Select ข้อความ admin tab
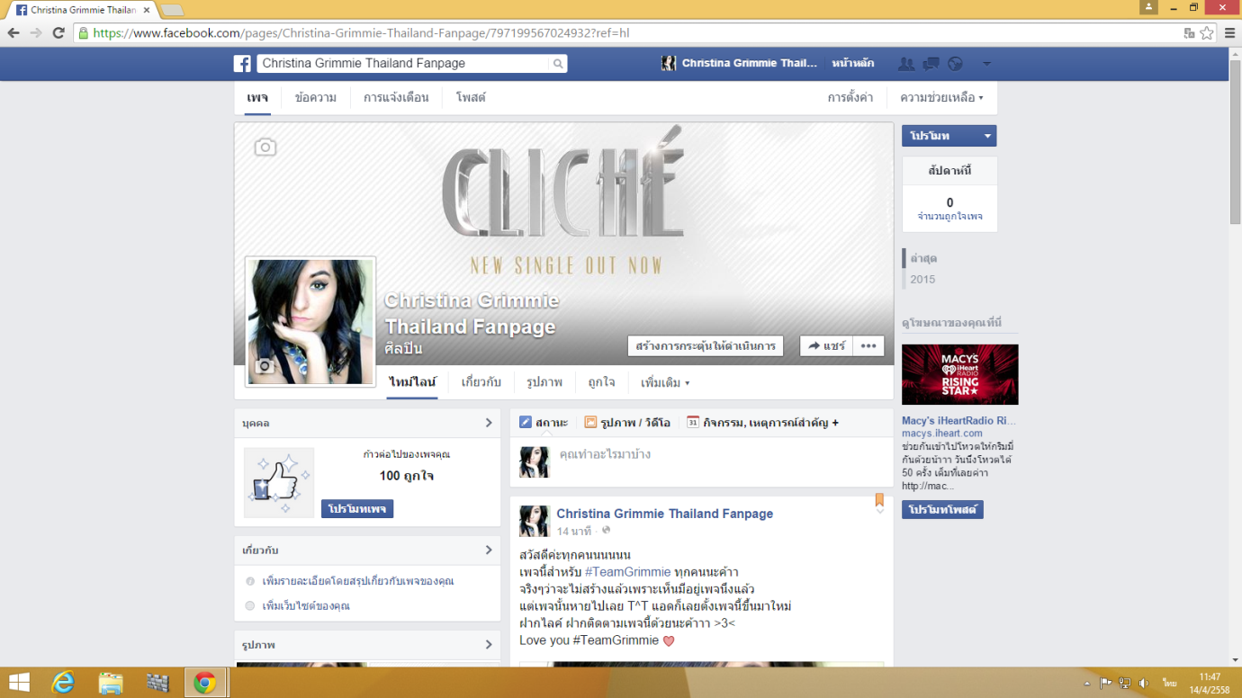This screenshot has width=1242, height=698. (316, 97)
